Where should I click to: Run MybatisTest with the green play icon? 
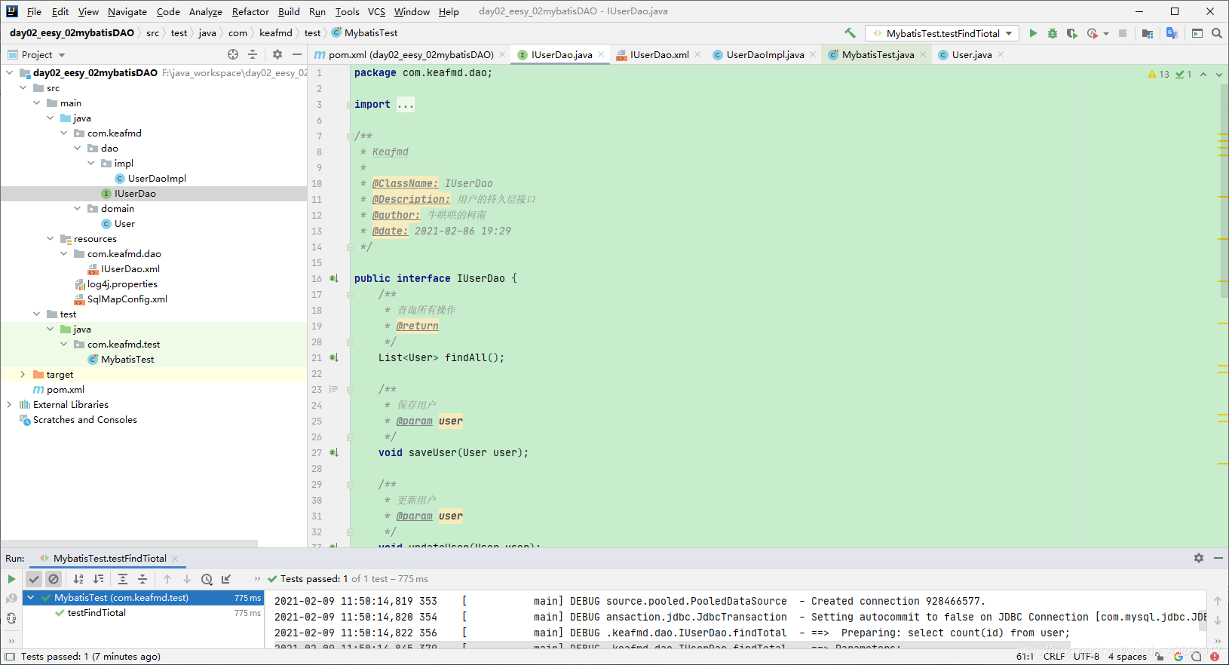(x=1033, y=33)
